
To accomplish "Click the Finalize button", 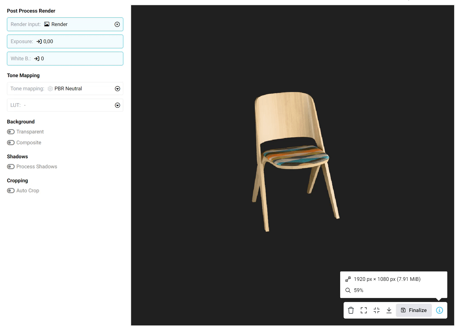I will 414,310.
